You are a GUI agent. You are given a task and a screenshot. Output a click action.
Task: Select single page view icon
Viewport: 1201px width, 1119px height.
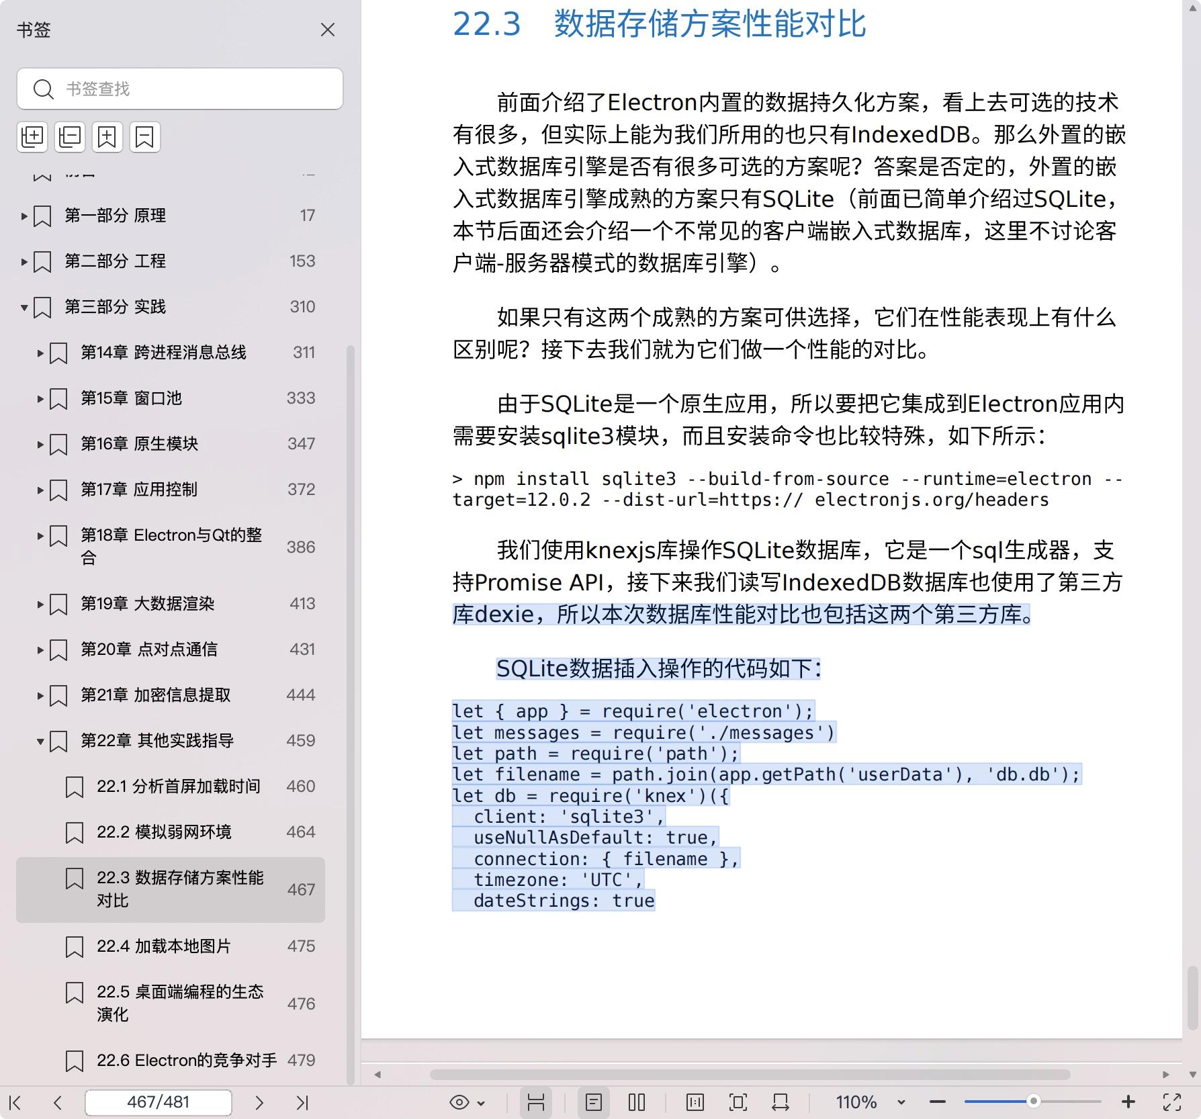tap(594, 1102)
